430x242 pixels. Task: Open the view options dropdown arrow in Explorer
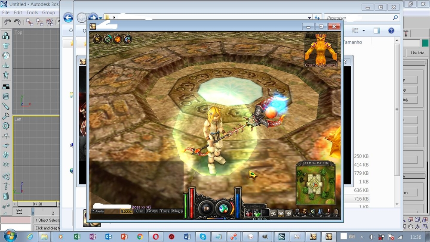coord(364,31)
